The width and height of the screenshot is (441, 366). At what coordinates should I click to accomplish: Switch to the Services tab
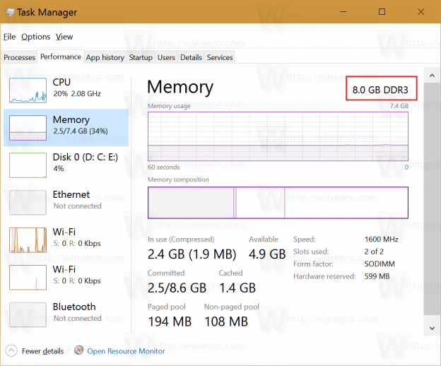[220, 57]
